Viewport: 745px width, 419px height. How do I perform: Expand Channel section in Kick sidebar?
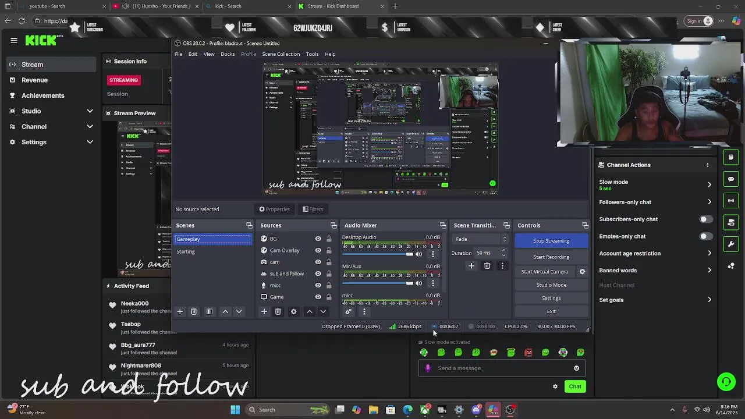coord(90,126)
